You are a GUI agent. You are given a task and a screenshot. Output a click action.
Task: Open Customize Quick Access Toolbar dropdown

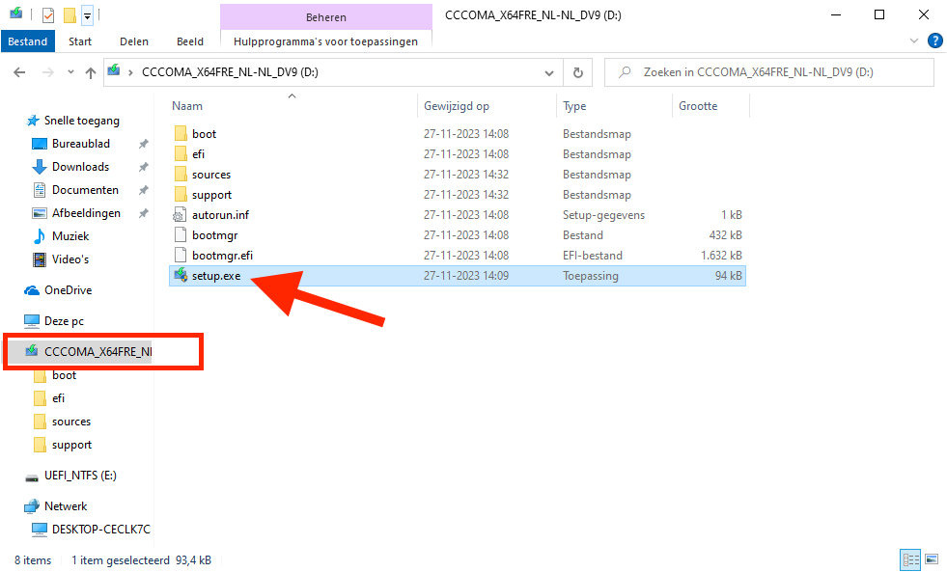(87, 14)
